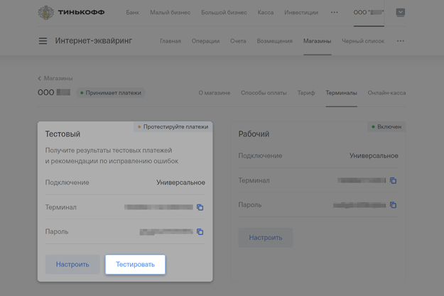This screenshot has width=444, height=296.
Task: Click Настроить in the working terminal card
Action: [x=266, y=237]
